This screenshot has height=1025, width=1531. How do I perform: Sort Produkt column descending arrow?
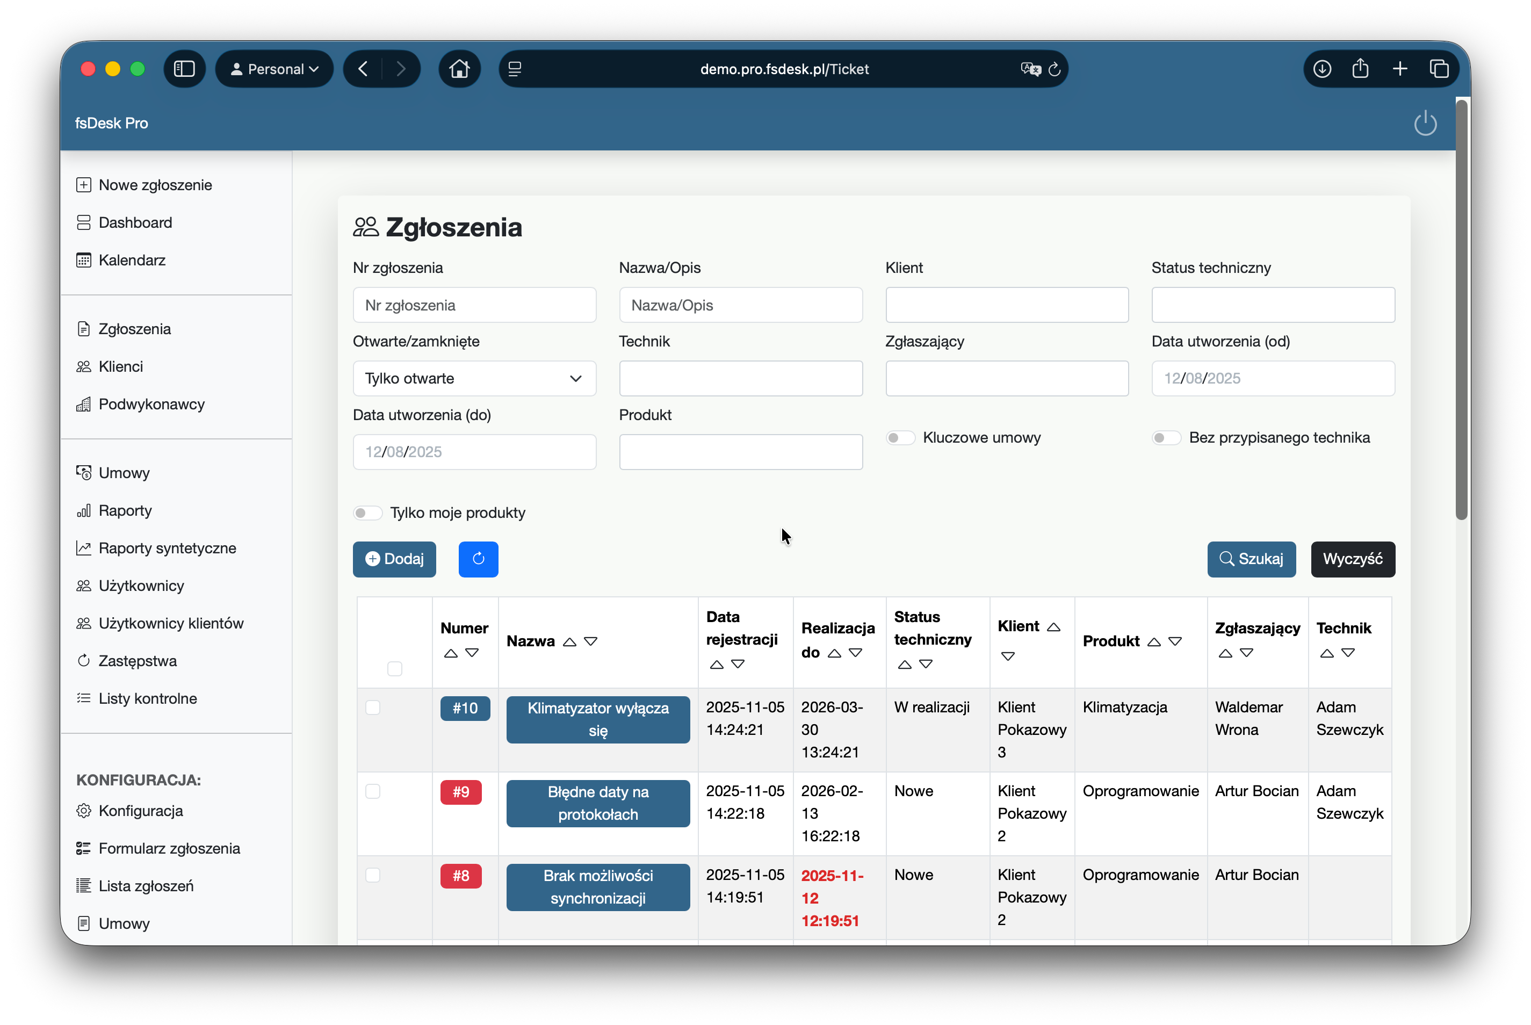1175,642
